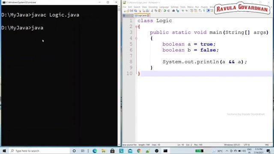274x154 pixels.
Task: Save the file with the Save icon
Action: [x=131, y=11]
